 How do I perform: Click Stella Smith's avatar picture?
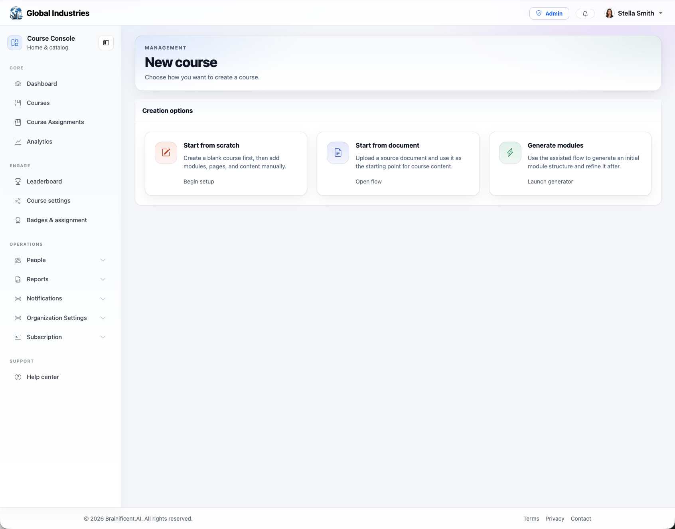click(x=609, y=14)
